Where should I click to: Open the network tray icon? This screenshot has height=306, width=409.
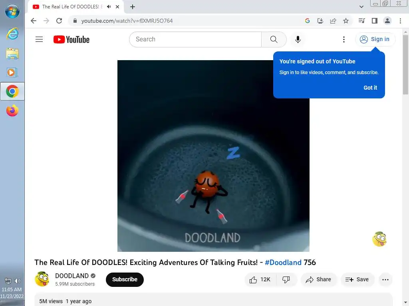pyautogui.click(x=8, y=281)
